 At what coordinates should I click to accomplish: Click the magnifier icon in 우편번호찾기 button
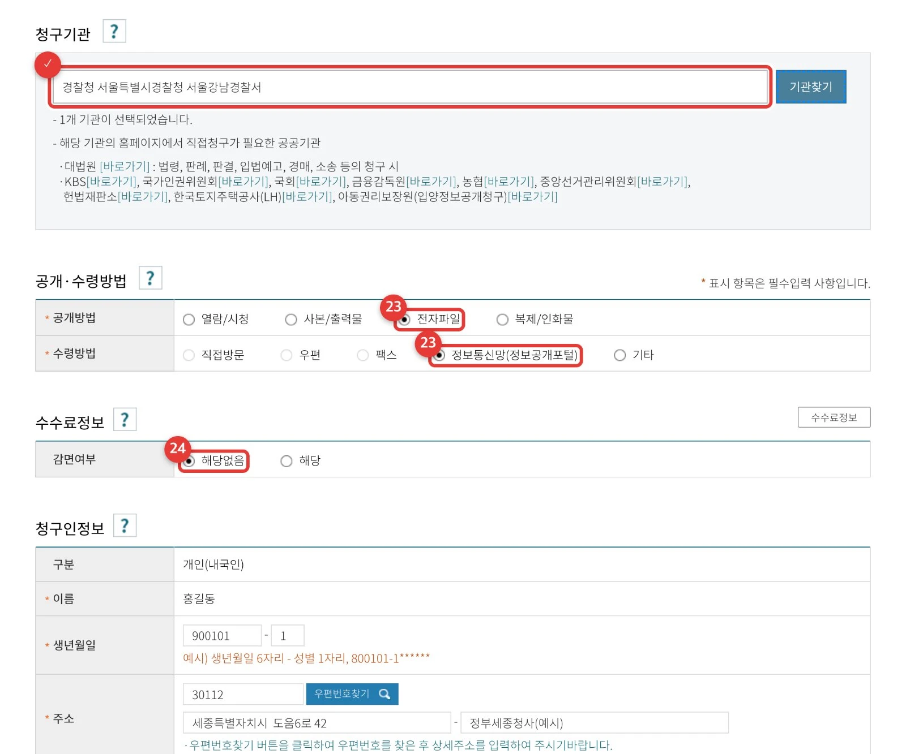[384, 694]
